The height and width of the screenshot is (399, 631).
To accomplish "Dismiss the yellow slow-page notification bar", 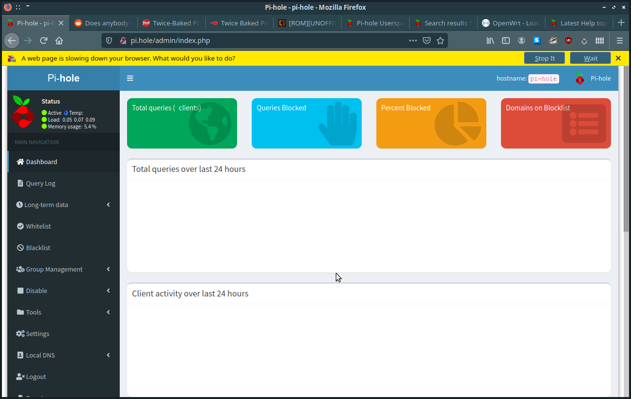I will click(x=618, y=58).
